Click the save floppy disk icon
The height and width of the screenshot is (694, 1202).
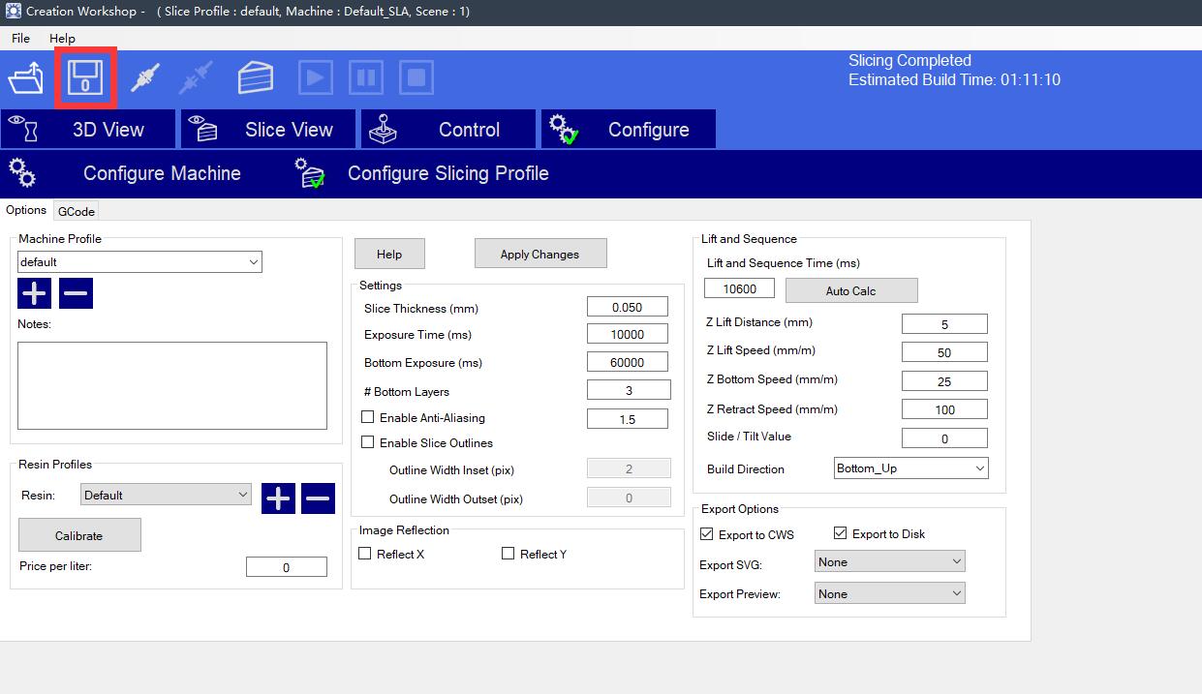(85, 77)
